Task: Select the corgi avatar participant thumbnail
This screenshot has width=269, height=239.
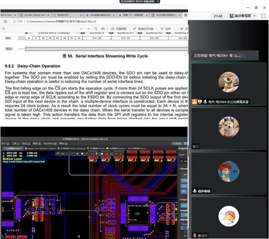Action: point(229,126)
